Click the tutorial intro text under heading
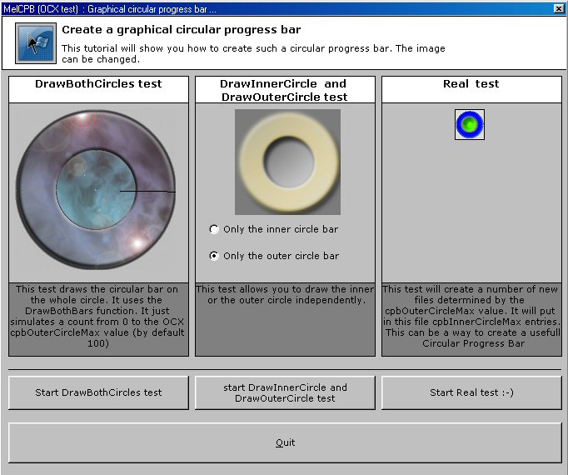This screenshot has height=475, width=568. point(253,54)
